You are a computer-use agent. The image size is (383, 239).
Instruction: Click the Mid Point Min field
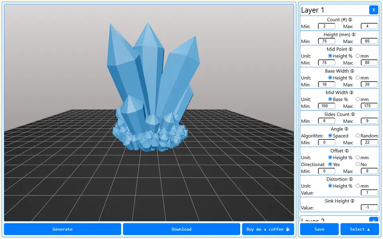pyautogui.click(x=327, y=63)
